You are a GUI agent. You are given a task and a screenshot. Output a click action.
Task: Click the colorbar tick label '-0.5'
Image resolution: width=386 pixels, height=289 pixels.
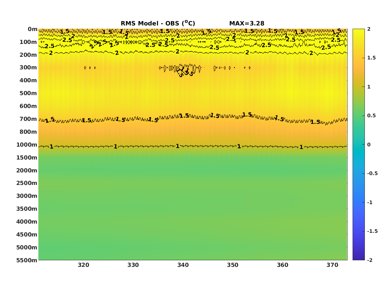click(372, 173)
